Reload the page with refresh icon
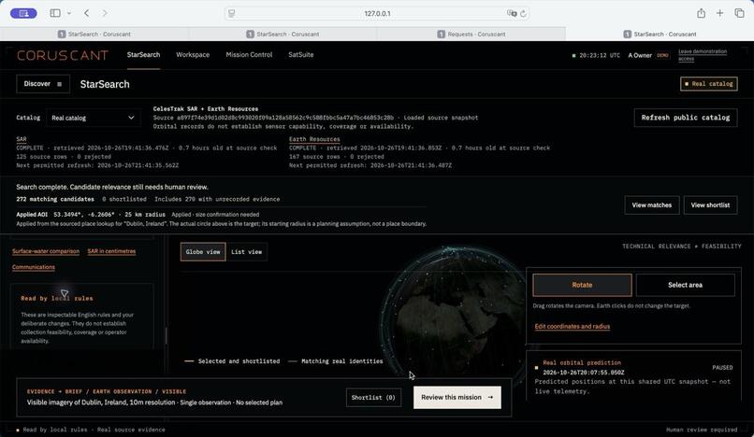 tap(523, 13)
